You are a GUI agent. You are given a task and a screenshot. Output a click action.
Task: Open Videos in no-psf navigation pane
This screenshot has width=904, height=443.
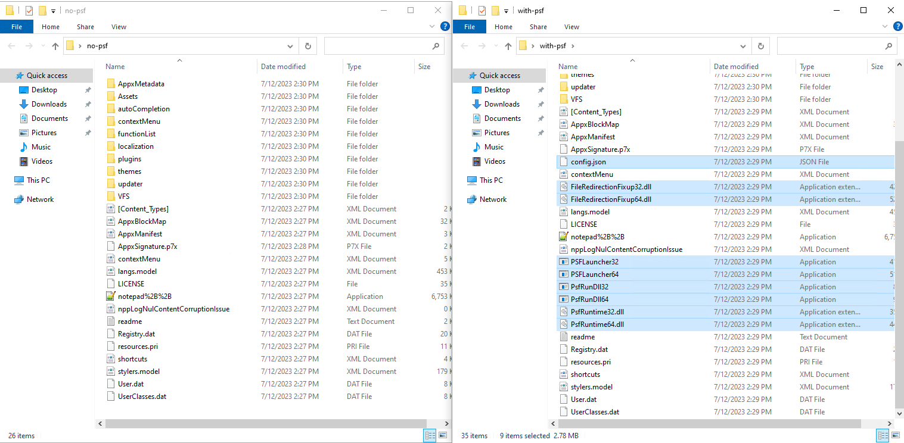click(x=42, y=161)
